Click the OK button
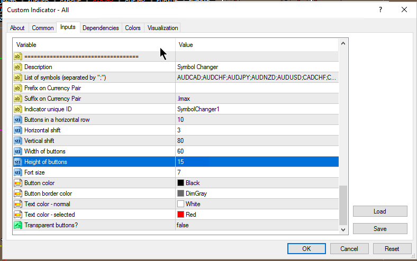This screenshot has width=417, height=261. pos(306,248)
